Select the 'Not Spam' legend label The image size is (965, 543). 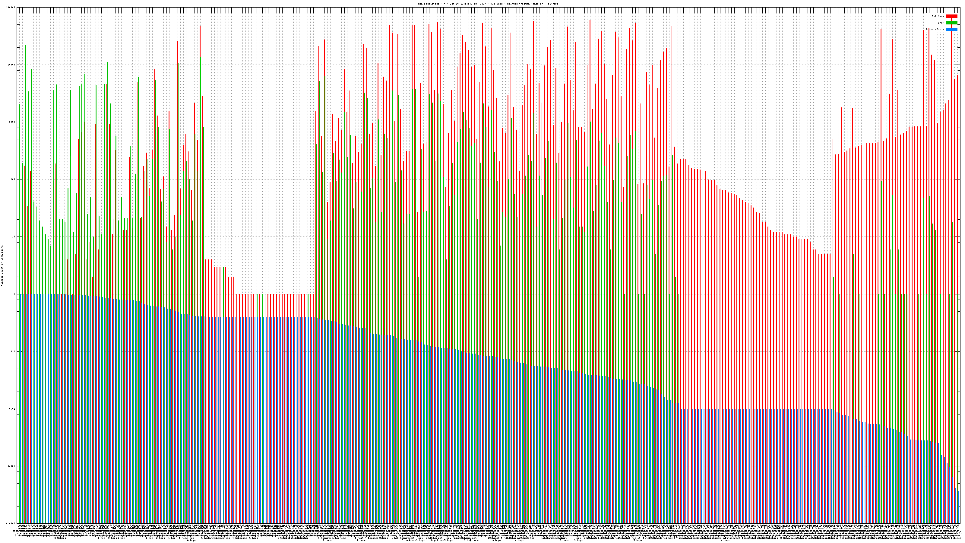click(x=938, y=16)
